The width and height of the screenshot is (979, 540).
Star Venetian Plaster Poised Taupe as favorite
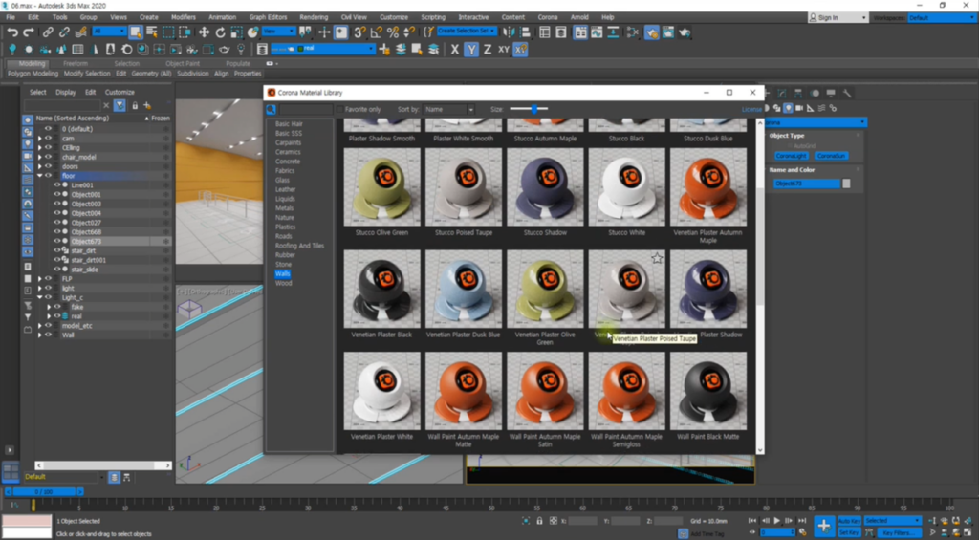tap(657, 258)
